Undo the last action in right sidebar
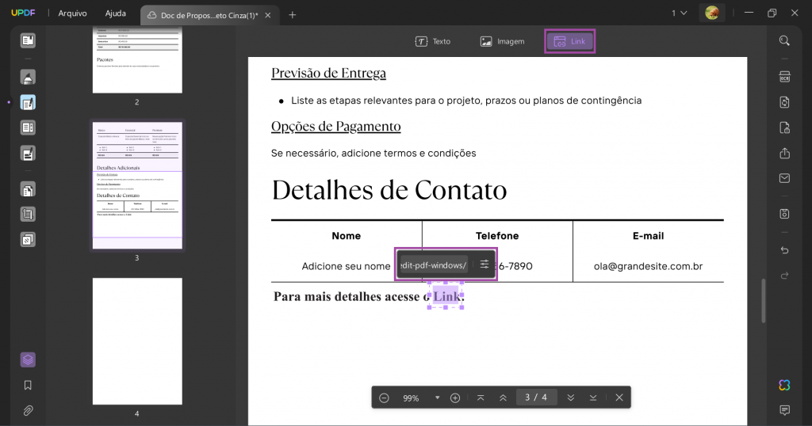Screen dimensions: 812x426 (784, 250)
